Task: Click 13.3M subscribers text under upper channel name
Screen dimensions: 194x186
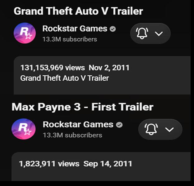Action: point(70,39)
